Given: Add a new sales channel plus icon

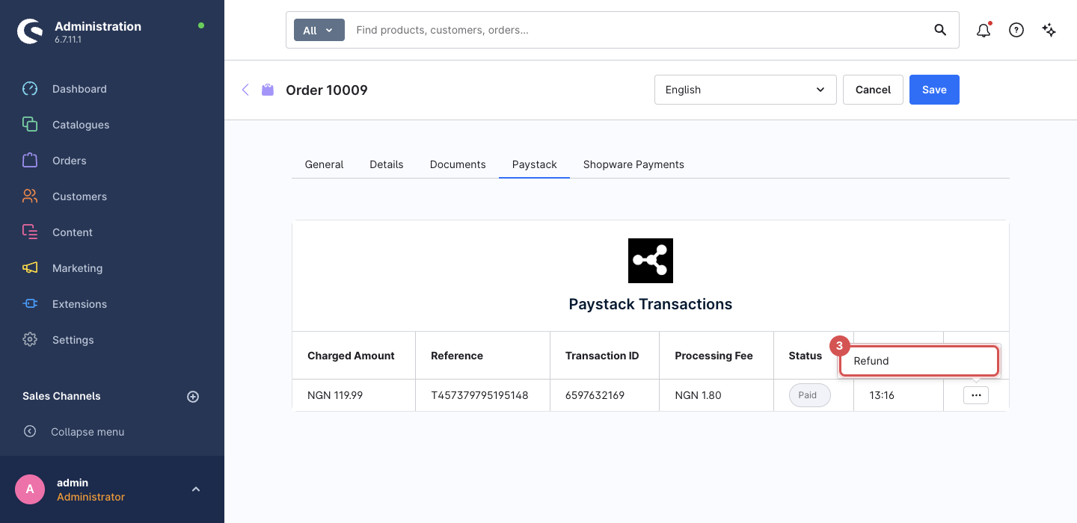Looking at the screenshot, I should tap(193, 397).
